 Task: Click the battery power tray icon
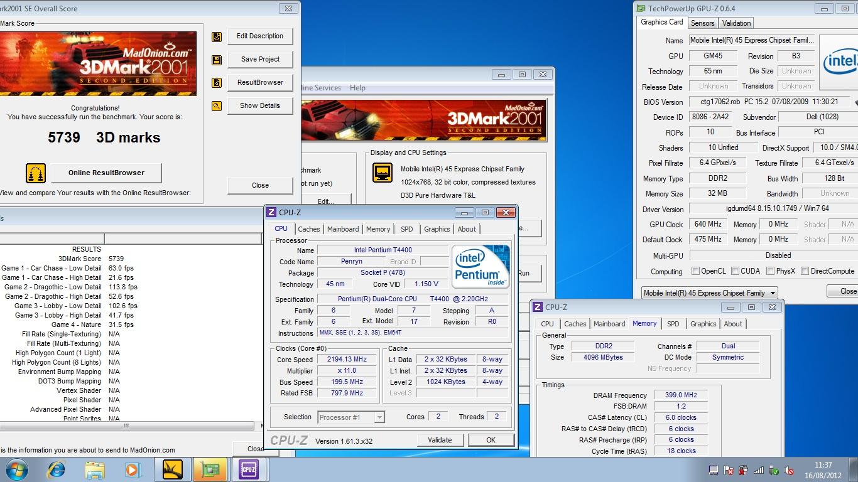coord(744,470)
